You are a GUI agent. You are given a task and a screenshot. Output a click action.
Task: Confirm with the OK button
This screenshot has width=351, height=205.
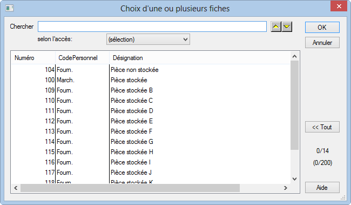322,28
